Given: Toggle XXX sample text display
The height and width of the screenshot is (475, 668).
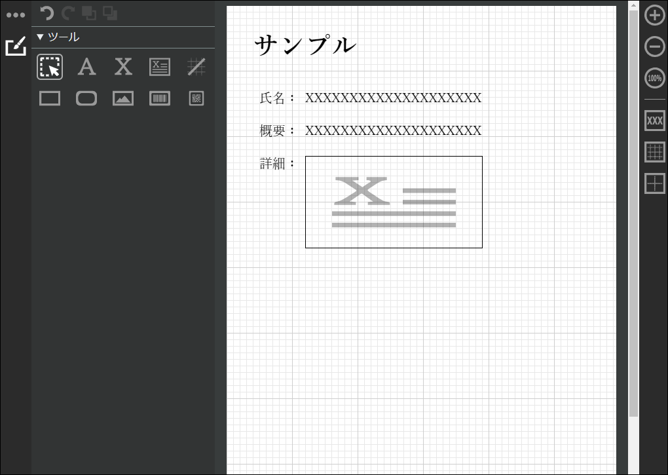Looking at the screenshot, I should click(x=655, y=121).
